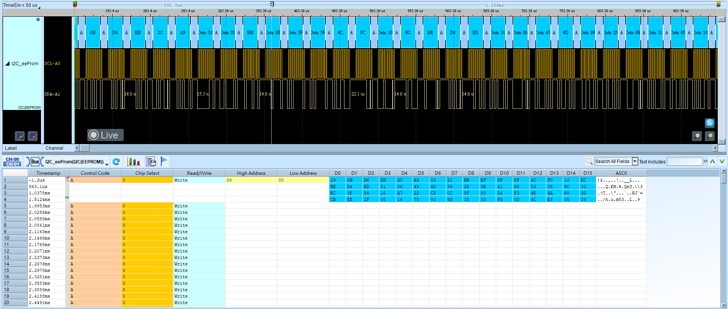Click the search magnifier icon

[589, 162]
